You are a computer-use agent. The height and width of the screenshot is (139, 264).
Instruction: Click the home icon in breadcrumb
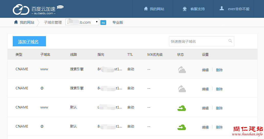(x=16, y=22)
